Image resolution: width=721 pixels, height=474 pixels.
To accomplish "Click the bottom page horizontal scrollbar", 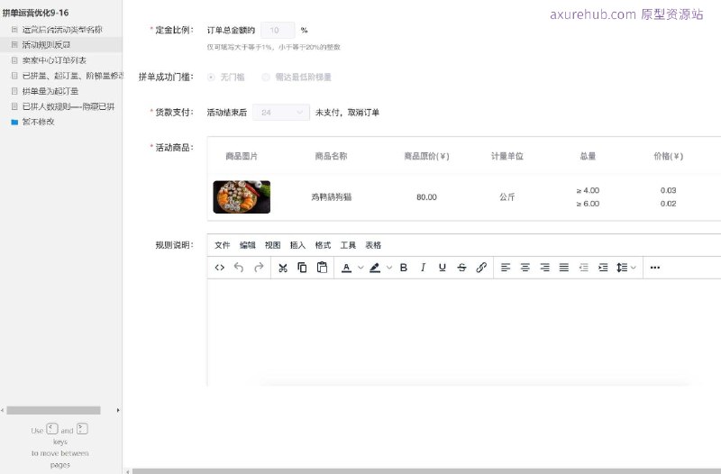I will (x=426, y=471).
